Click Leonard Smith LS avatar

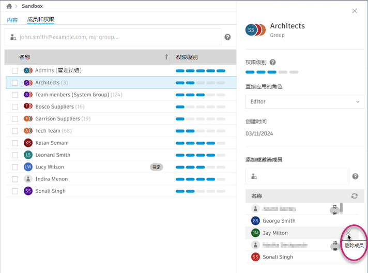click(x=28, y=155)
